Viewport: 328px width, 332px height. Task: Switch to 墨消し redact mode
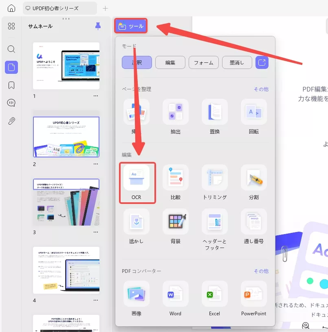click(237, 62)
